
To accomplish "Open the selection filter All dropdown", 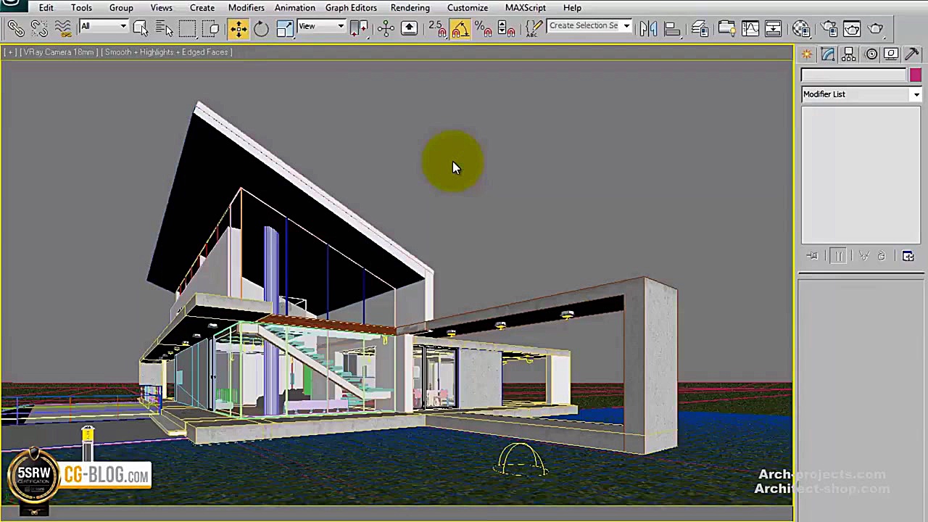I will click(104, 27).
